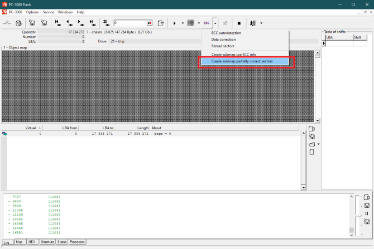Click the chain list scroll-down arrow
This screenshot has height=249, width=374.
pyautogui.click(x=304, y=188)
